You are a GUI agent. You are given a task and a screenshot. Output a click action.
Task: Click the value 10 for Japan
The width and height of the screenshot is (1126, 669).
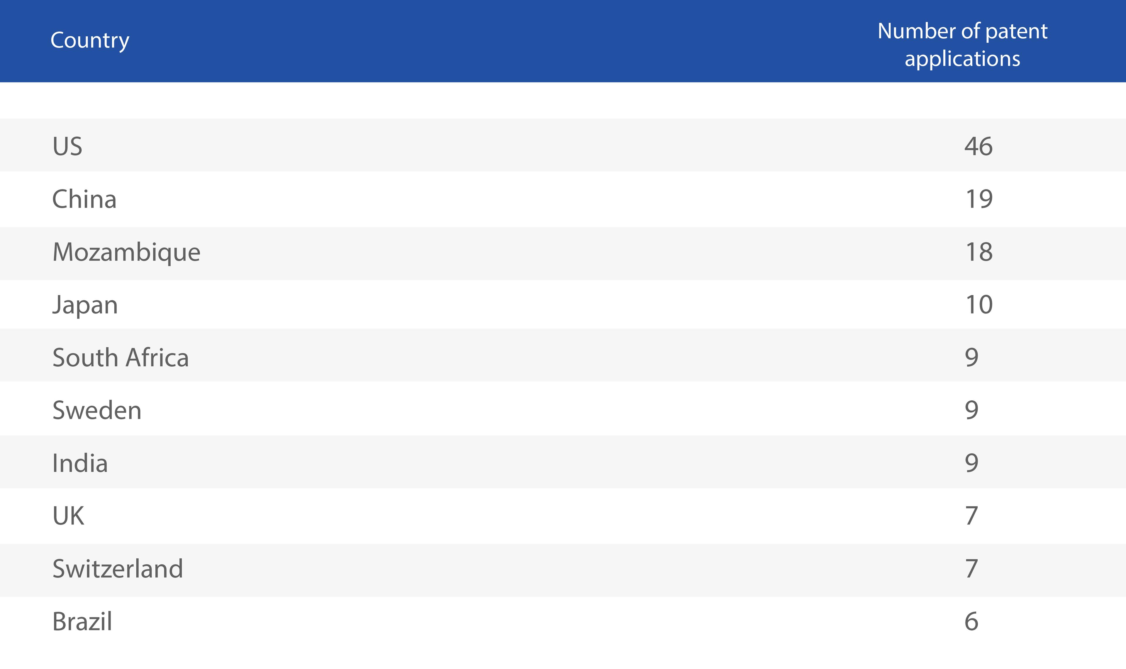979,305
